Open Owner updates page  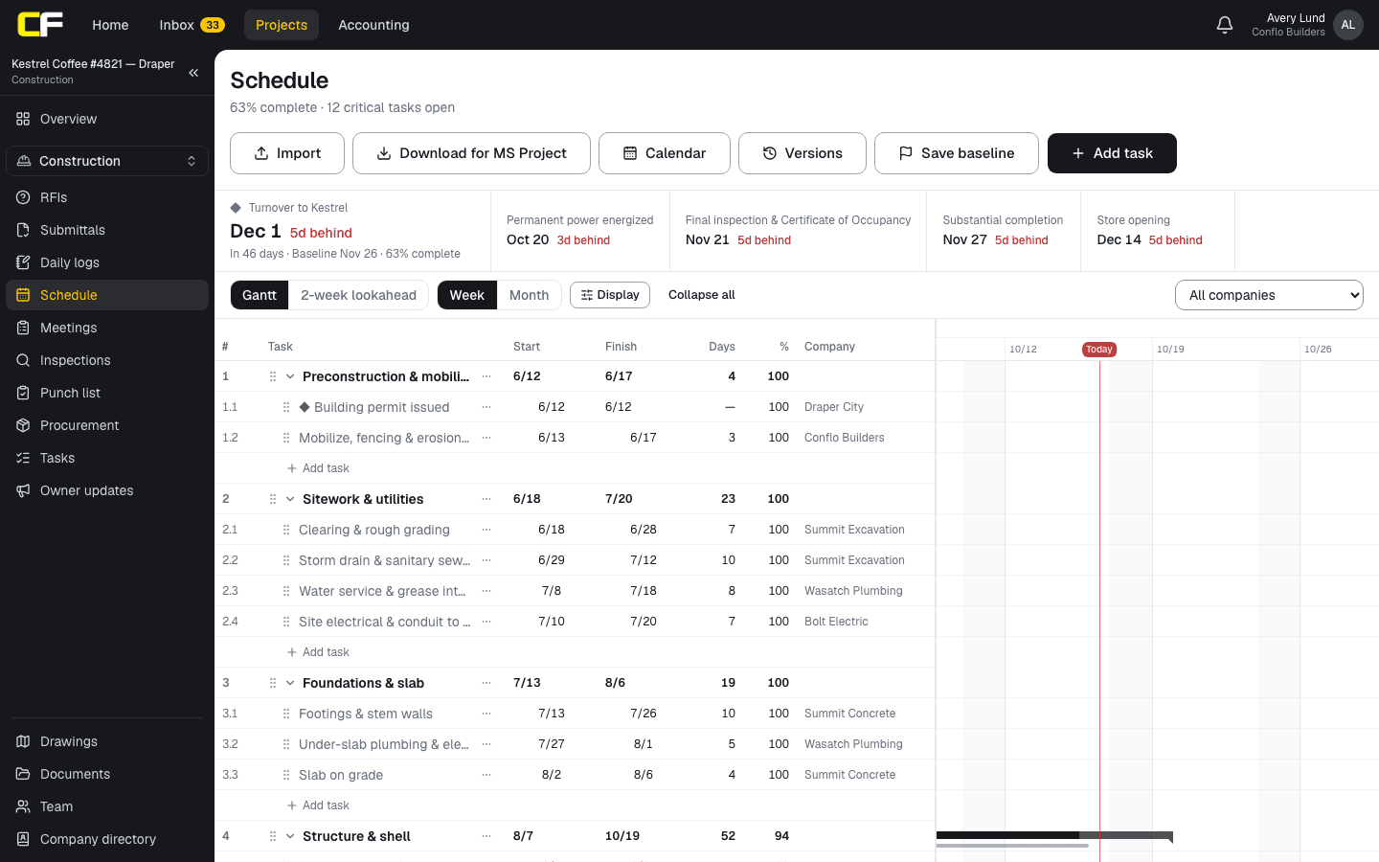107,490
